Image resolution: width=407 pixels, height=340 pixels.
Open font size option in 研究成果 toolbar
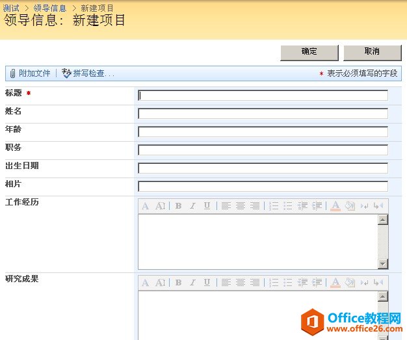[160, 283]
